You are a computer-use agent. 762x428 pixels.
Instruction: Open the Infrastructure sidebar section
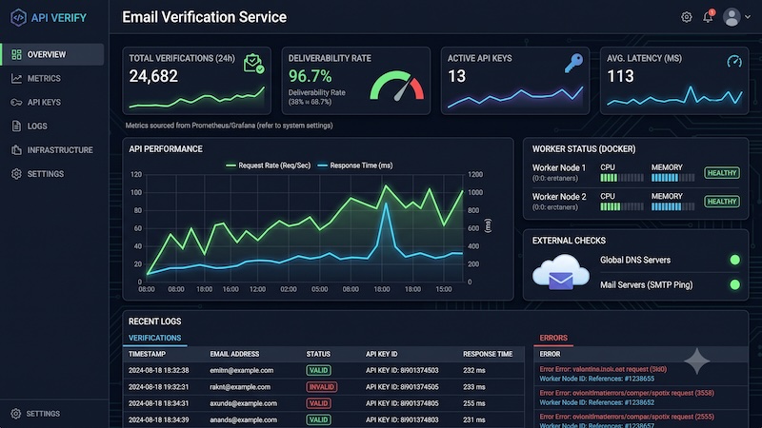coord(52,150)
